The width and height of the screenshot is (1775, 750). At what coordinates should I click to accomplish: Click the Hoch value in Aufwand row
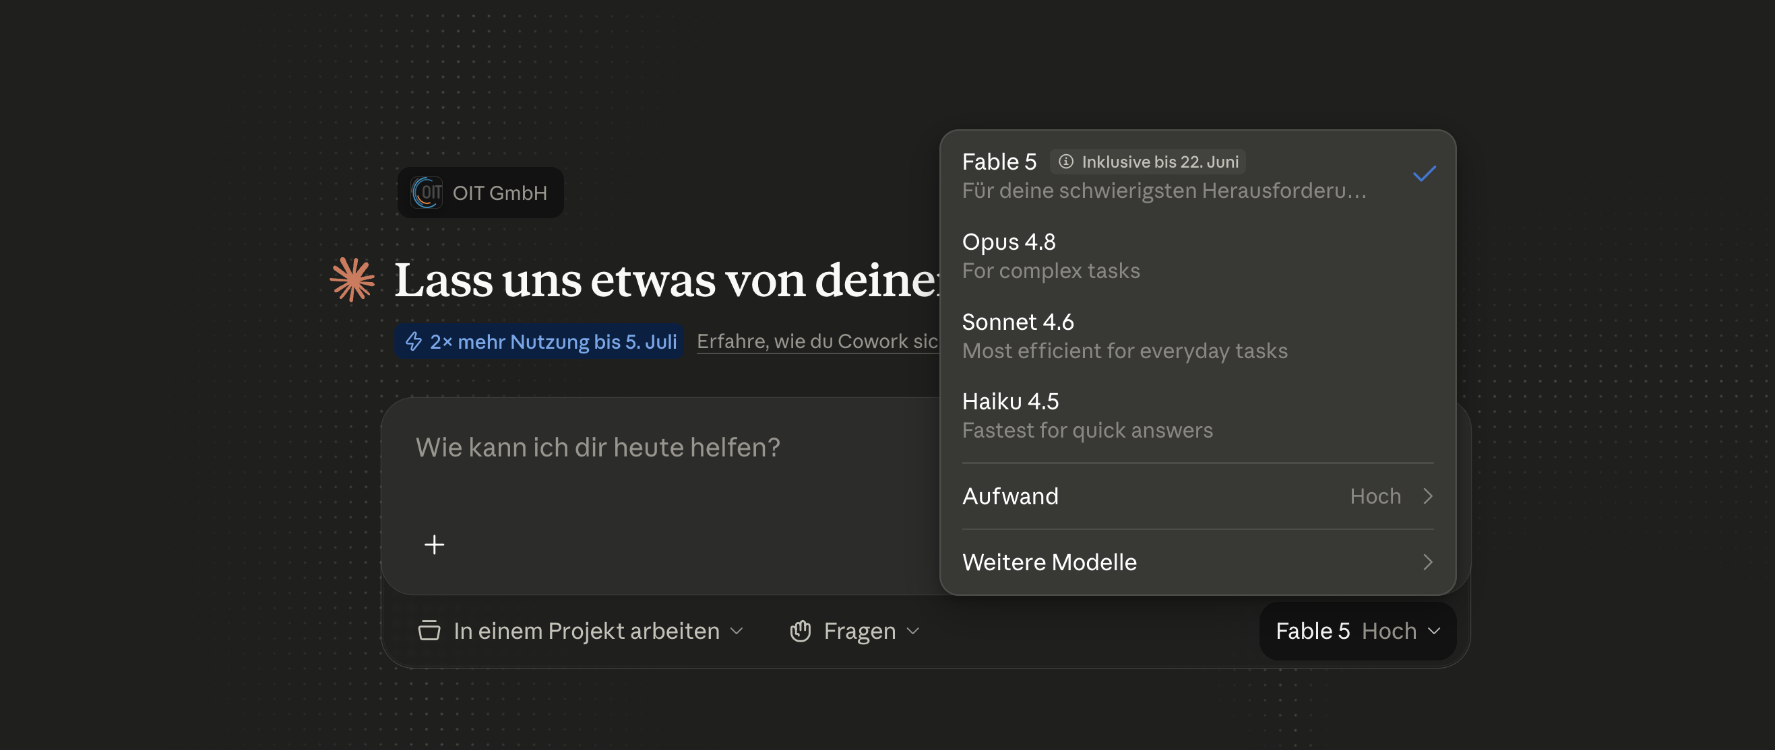[x=1375, y=497]
